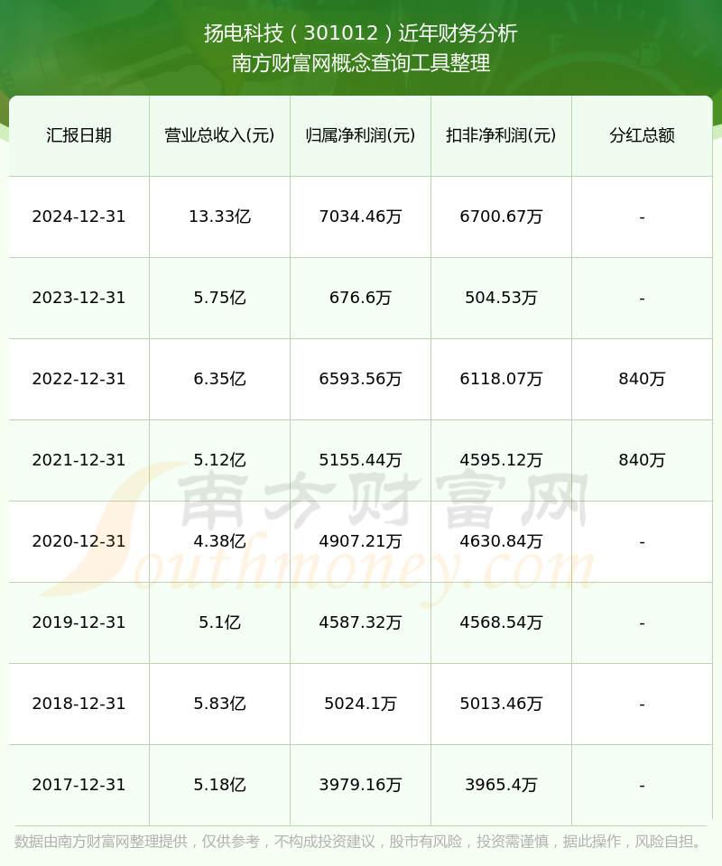Select the 5.1亿 revenue cell
Viewport: 722px width, 866px height.
(220, 622)
